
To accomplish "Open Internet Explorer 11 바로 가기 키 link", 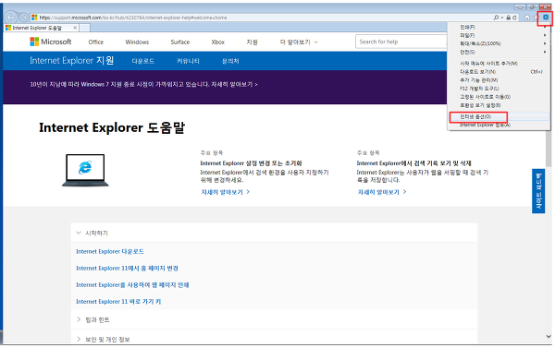I will click(x=118, y=301).
